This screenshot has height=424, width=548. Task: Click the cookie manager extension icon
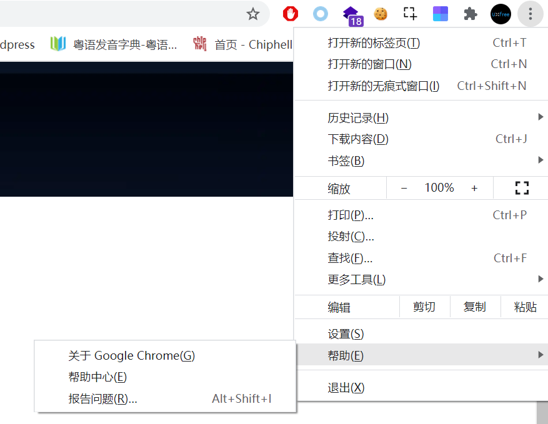tap(381, 13)
